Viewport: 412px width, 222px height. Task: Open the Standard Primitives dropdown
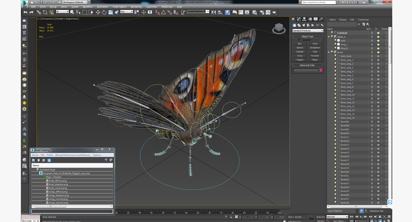click(x=308, y=31)
